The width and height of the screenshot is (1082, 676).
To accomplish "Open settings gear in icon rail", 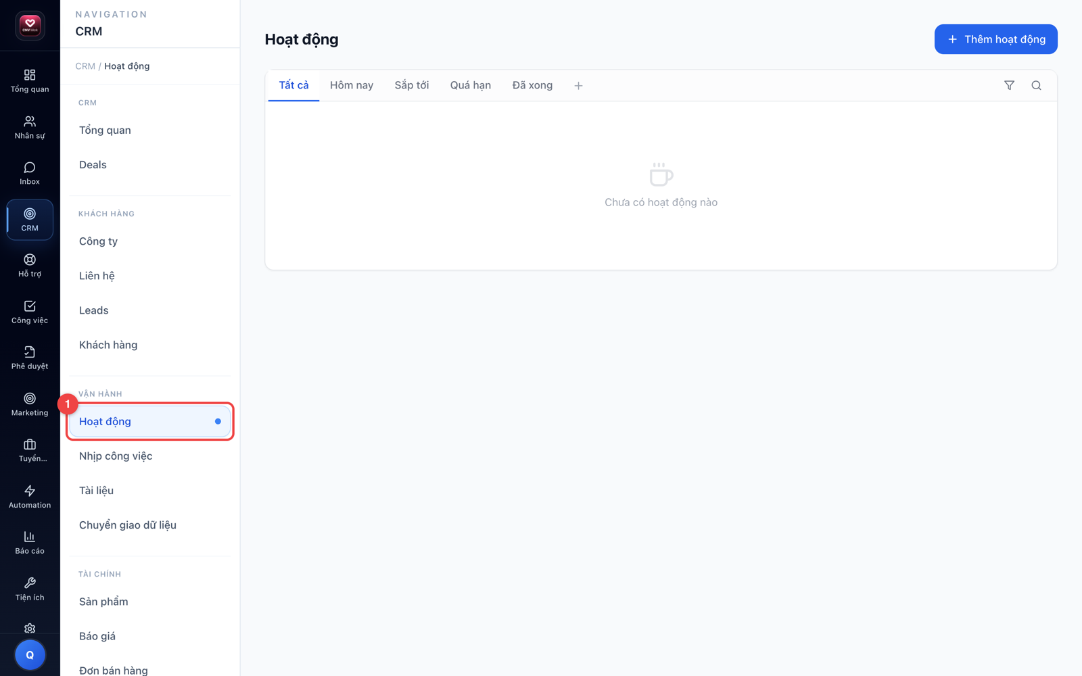I will click(30, 628).
